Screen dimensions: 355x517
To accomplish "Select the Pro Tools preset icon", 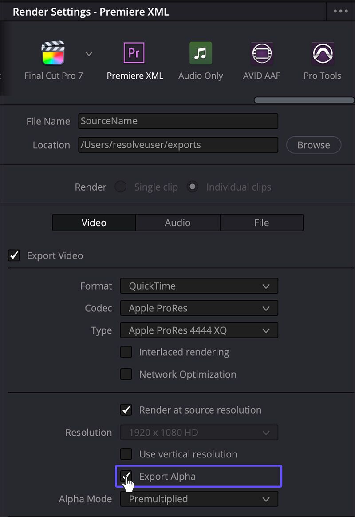I will 323,53.
